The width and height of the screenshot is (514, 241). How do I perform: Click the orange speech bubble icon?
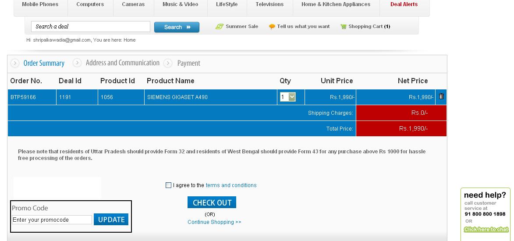[x=272, y=27]
